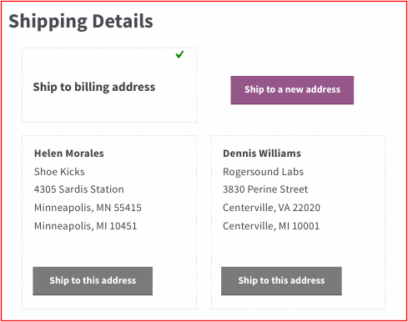The image size is (408, 322).
Task: Select the Dennis Williams name text
Action: [x=262, y=153]
